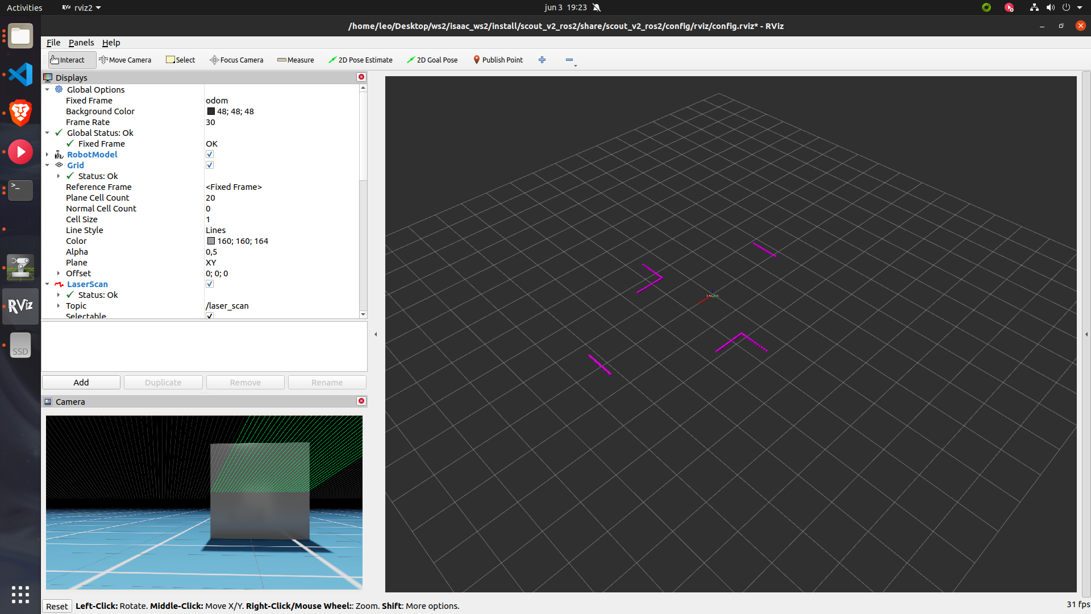Open Visual Studio Code from dock
The height and width of the screenshot is (614, 1091).
(x=20, y=74)
